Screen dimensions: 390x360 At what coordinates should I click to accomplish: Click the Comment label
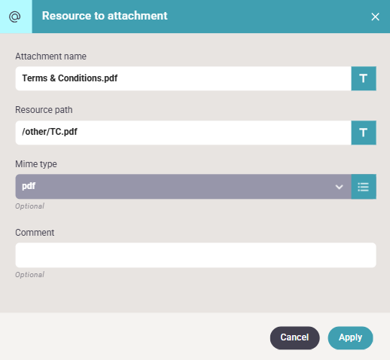(35, 233)
